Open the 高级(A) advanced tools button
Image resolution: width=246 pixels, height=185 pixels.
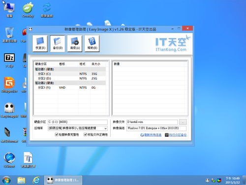click(75, 43)
